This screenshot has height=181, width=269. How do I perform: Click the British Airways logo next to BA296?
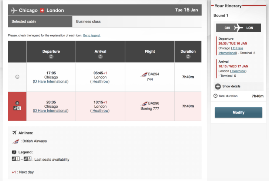144,103
